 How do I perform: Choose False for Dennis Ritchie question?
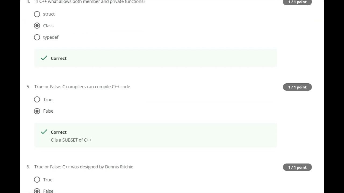(37, 191)
